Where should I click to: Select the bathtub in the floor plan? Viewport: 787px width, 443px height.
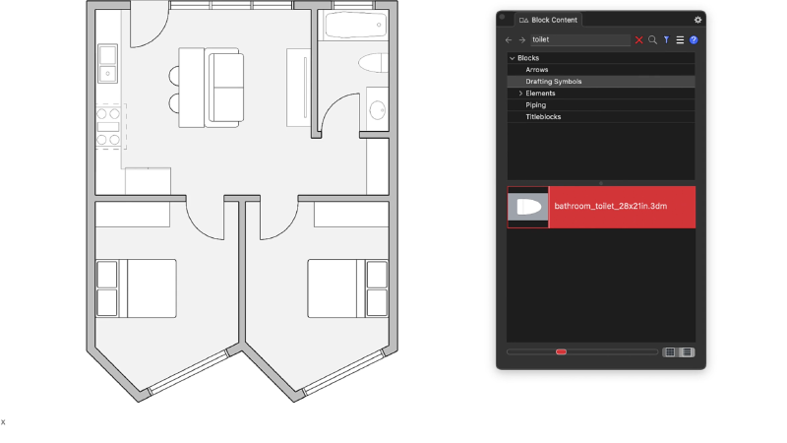pos(356,25)
